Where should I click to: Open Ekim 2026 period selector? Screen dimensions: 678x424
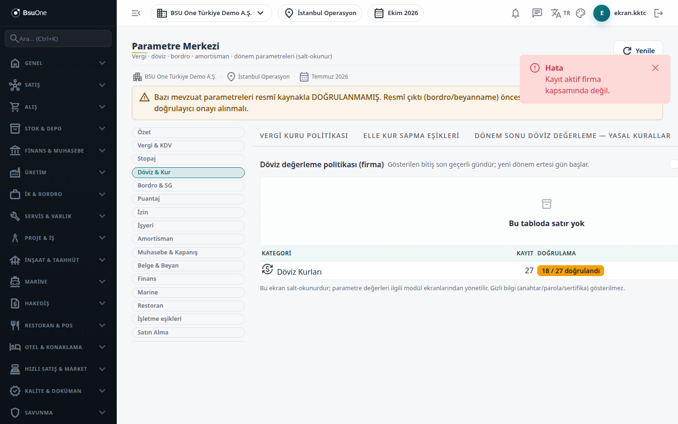(395, 13)
